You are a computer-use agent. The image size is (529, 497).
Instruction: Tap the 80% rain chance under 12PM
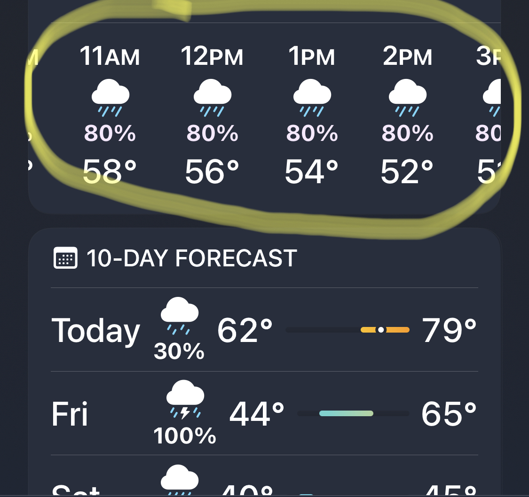(x=212, y=134)
